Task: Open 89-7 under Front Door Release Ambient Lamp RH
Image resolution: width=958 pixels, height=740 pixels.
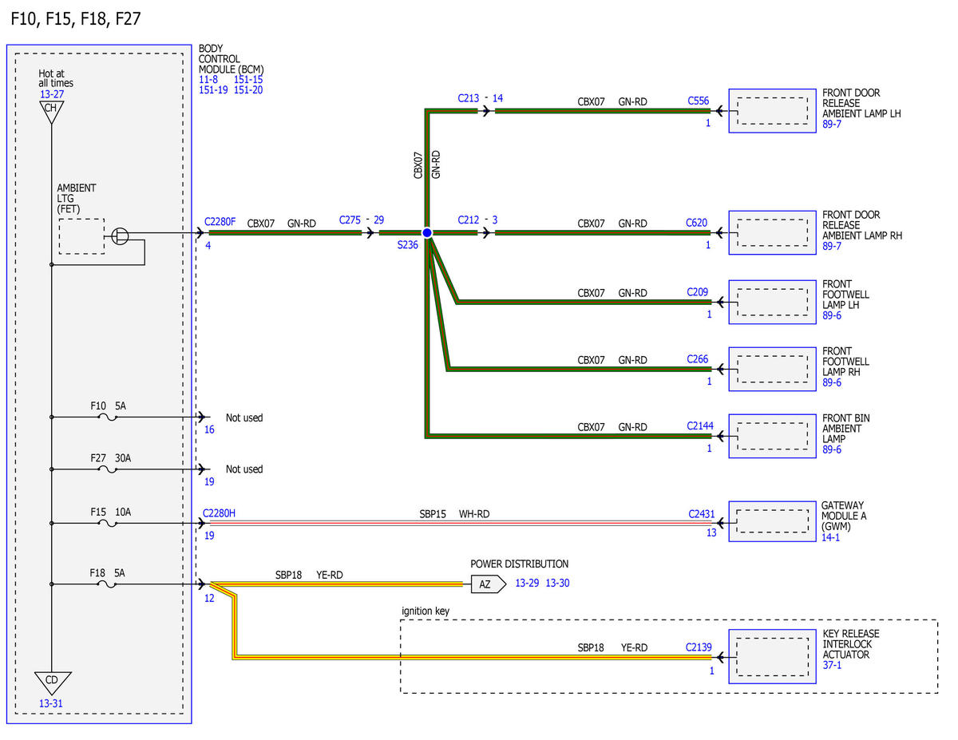Action: tap(832, 246)
